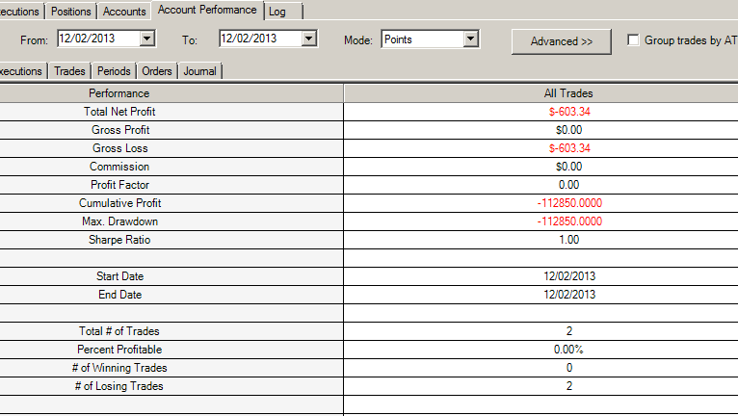738x416 pixels.
Task: Select the Sharpe Ratio row label
Action: 119,240
